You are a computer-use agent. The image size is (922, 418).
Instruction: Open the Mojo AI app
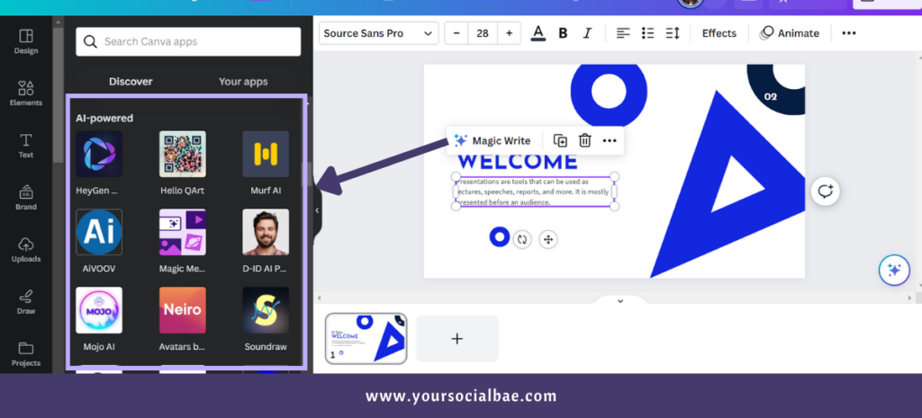tap(99, 310)
